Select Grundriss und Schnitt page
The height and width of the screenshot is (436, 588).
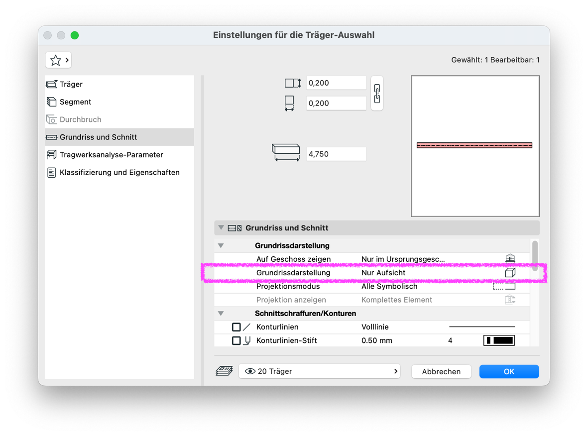click(x=119, y=137)
